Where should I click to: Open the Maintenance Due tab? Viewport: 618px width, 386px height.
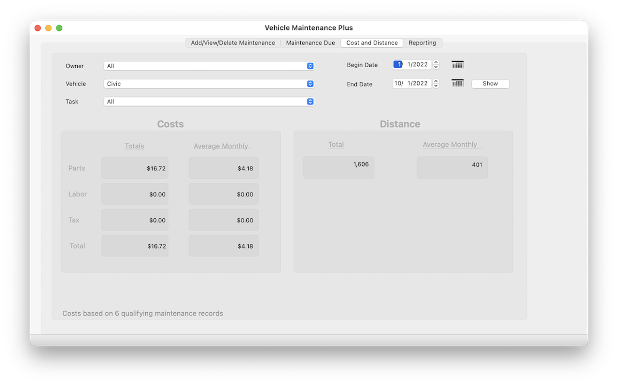coord(310,43)
